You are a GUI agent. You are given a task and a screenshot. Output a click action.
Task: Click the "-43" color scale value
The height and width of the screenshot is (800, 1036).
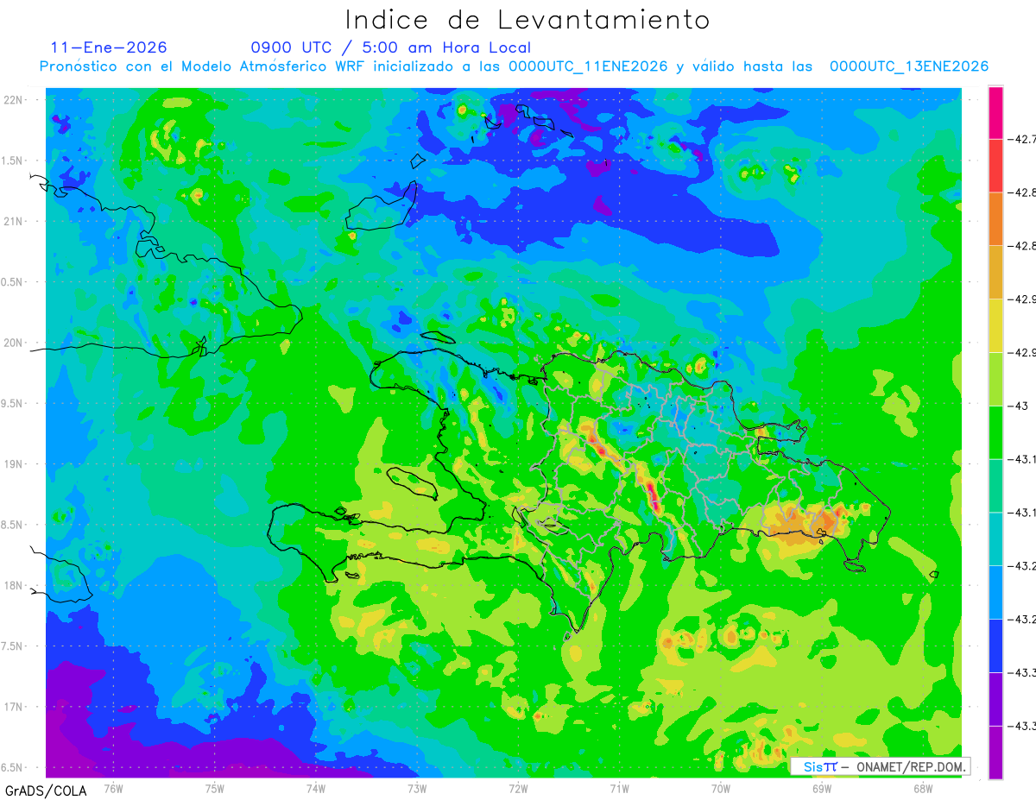pos(1020,406)
